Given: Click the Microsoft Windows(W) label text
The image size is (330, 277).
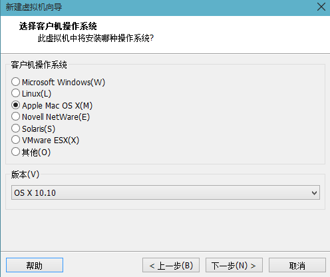Looking at the screenshot, I should [63, 83].
